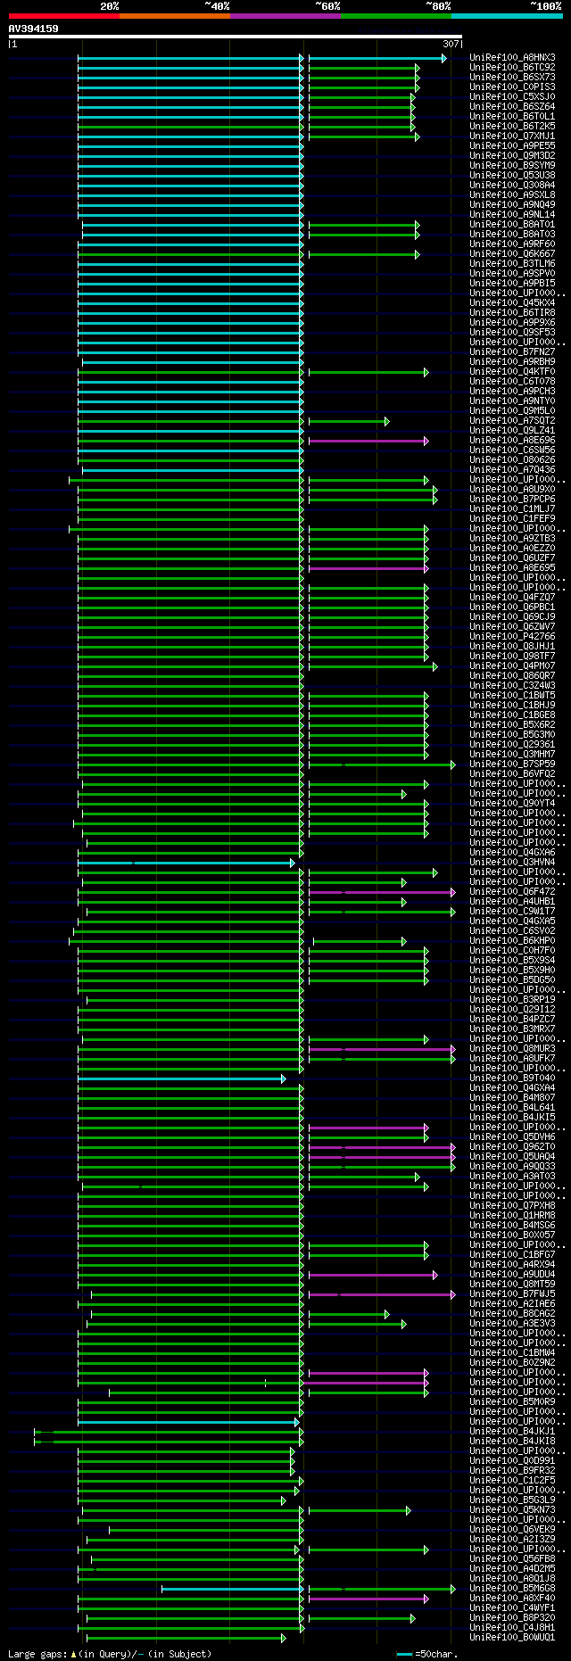Click the cyan ~100% identity color segment
571x1661 pixels.
507,16
